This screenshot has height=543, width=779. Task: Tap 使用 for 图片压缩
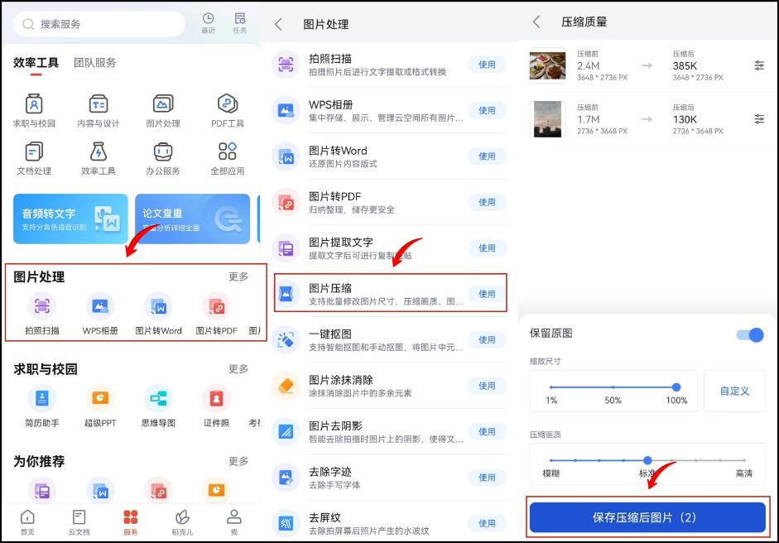[487, 294]
